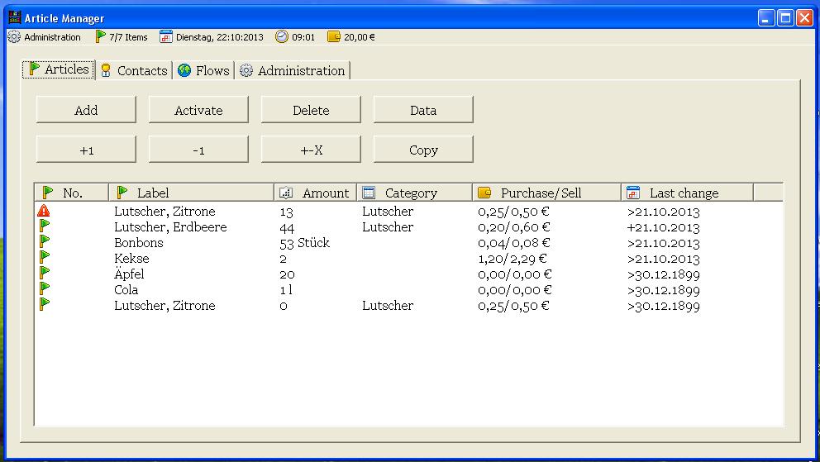The height and width of the screenshot is (462, 820).
Task: Click the price 0,20/0,60 €
Action: point(514,226)
